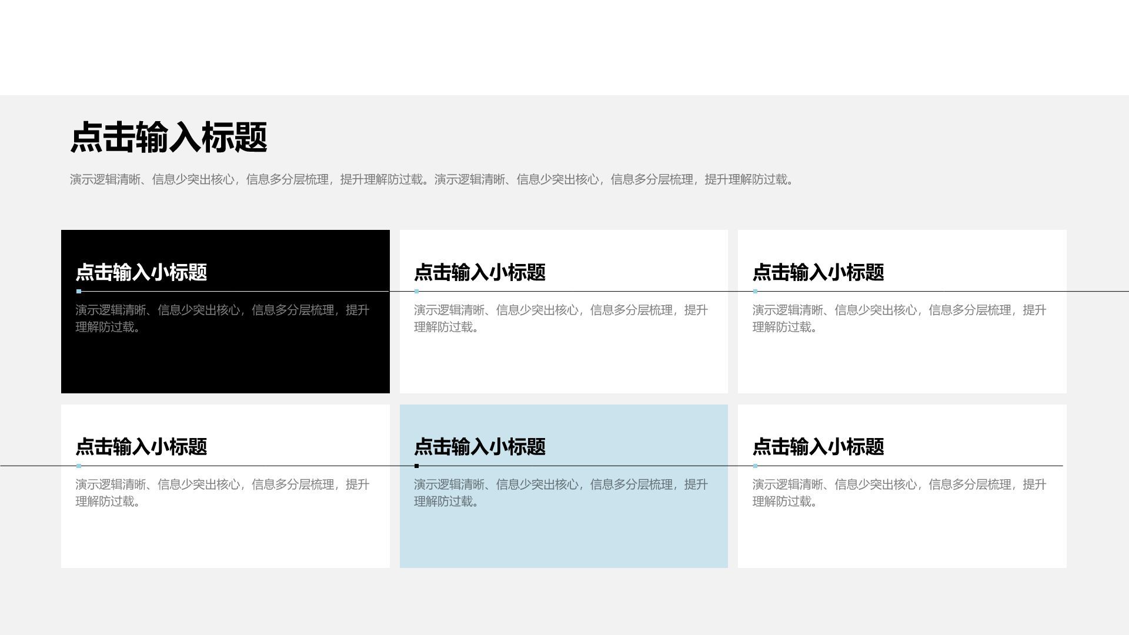Click the small black square marker in blue card
The height and width of the screenshot is (635, 1129).
(417, 466)
